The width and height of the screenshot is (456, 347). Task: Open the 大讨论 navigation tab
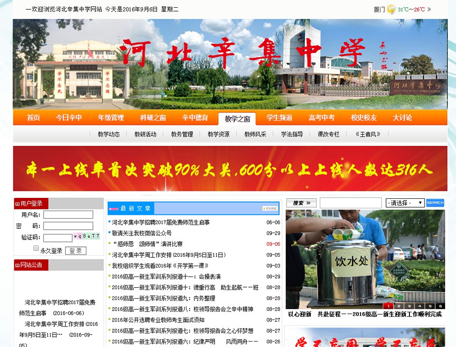tap(403, 118)
